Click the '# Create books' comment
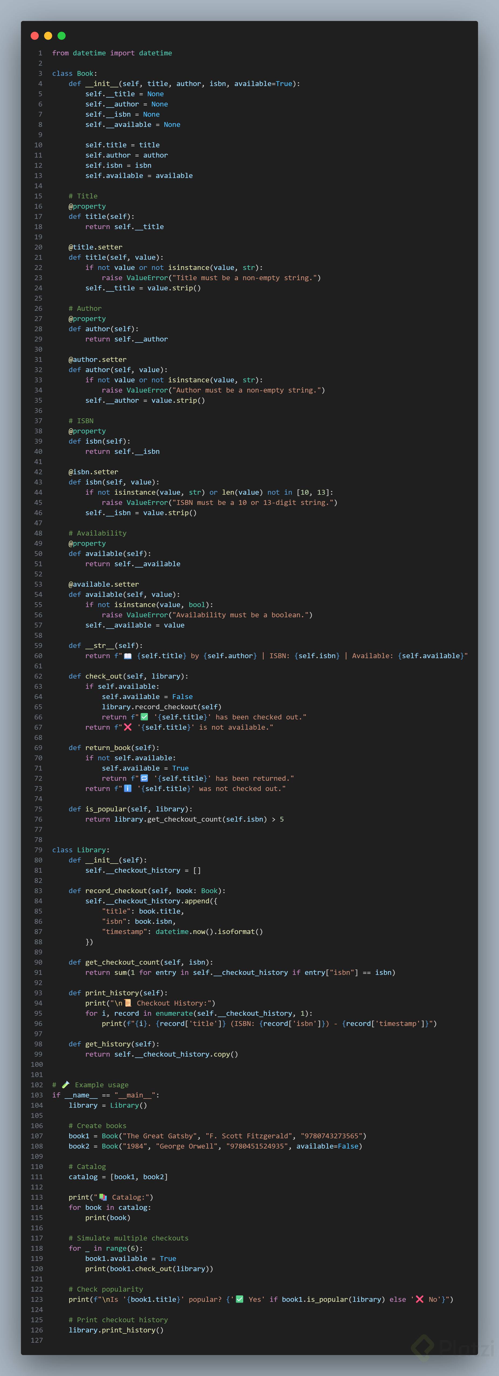The image size is (499, 1376). coord(98,1126)
